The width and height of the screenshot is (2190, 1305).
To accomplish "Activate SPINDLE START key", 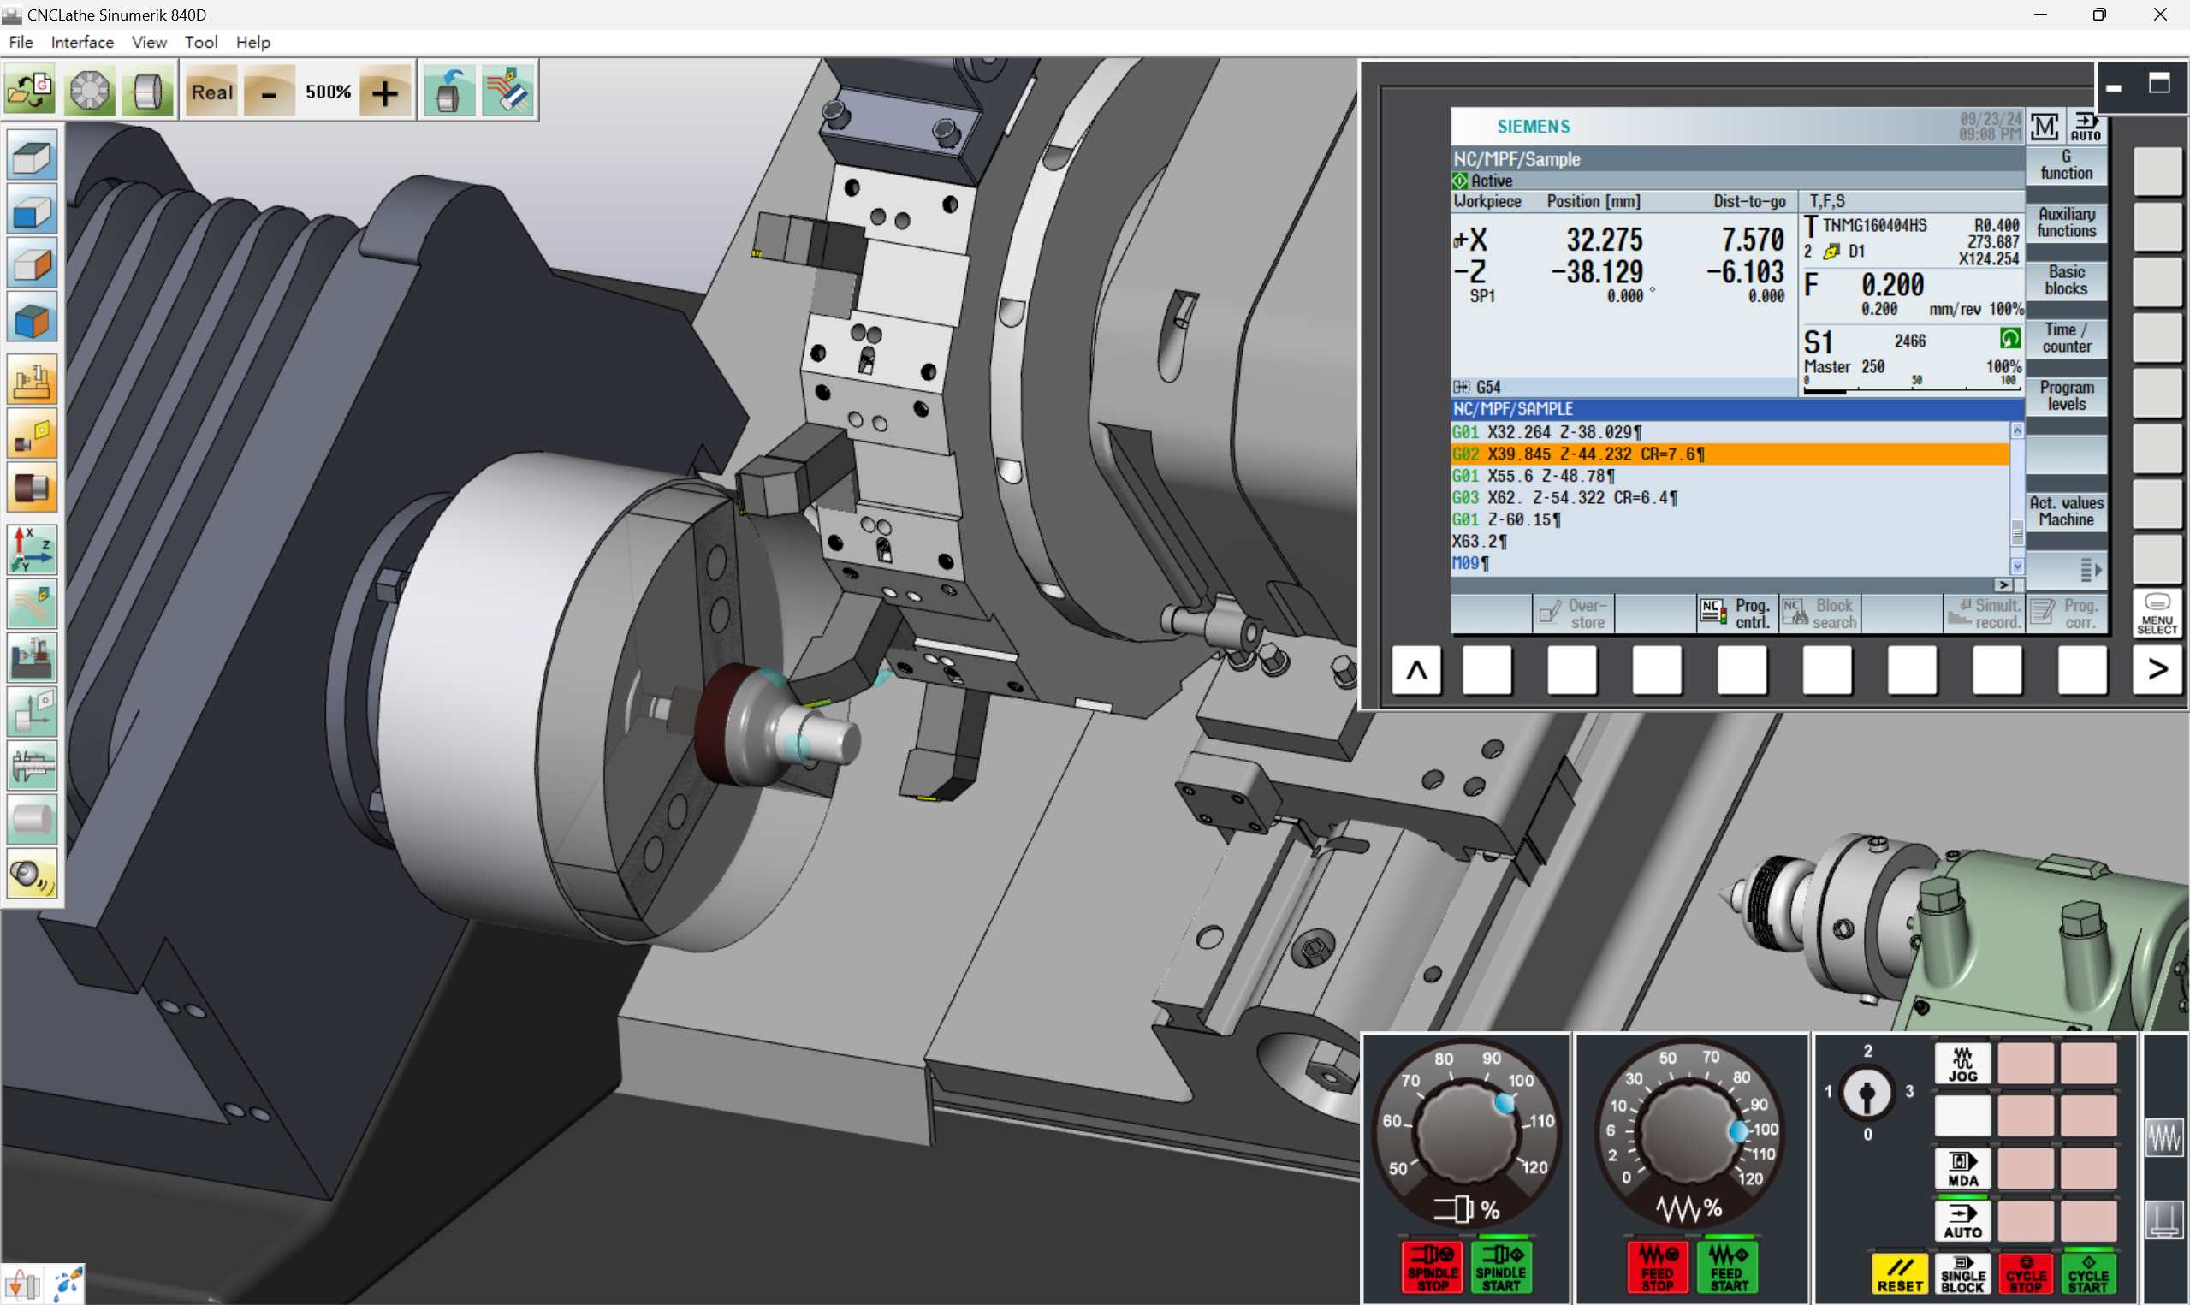I will [1501, 1266].
